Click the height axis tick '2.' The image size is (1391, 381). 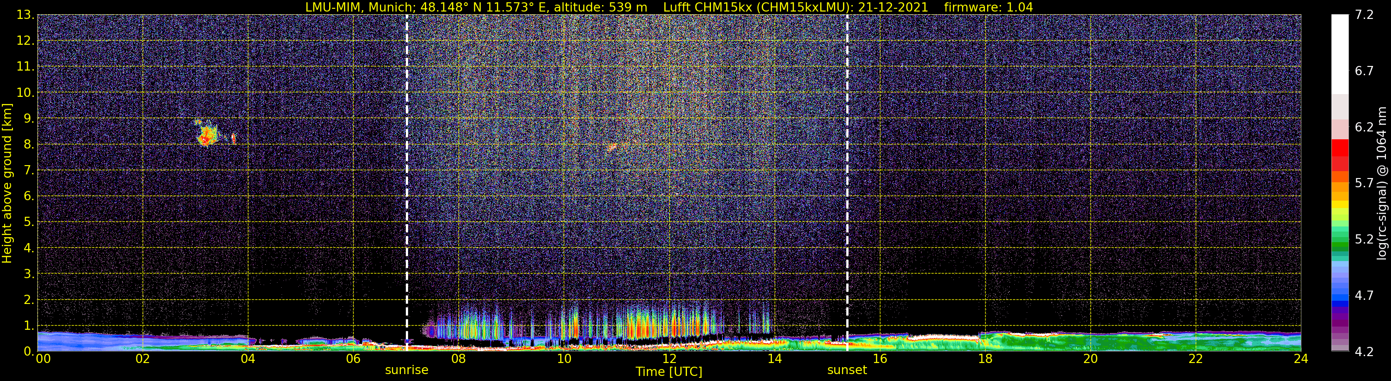(x=29, y=300)
